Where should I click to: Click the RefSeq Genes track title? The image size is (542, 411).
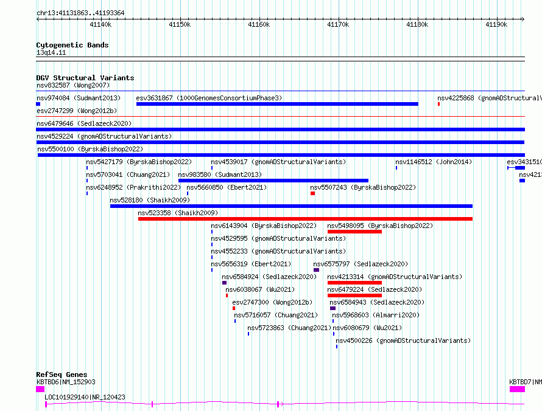[62, 375]
